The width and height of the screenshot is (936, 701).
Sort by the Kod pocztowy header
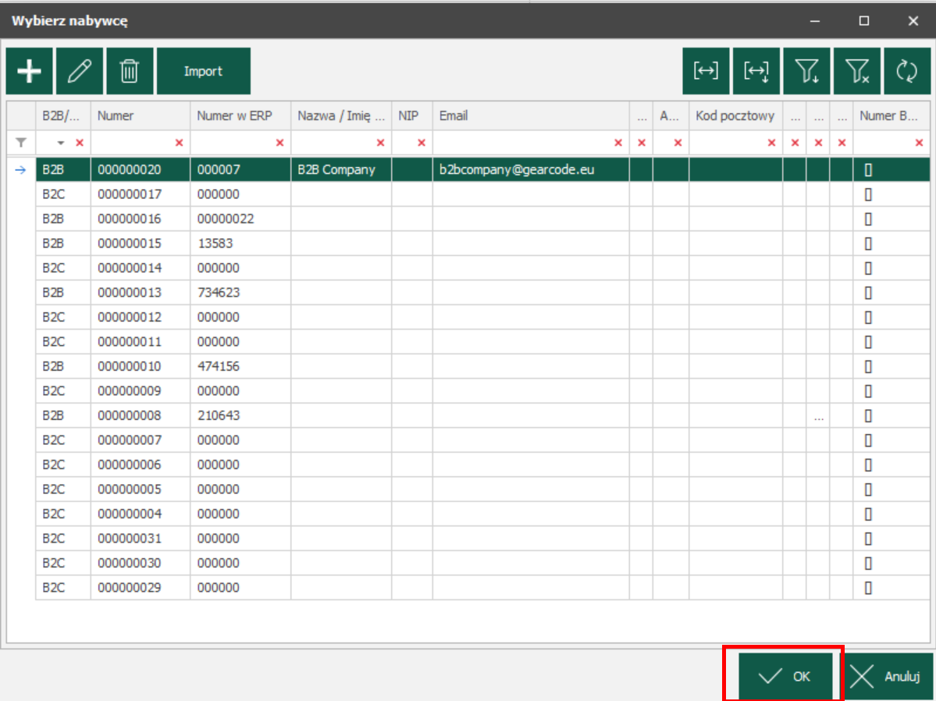coord(735,116)
